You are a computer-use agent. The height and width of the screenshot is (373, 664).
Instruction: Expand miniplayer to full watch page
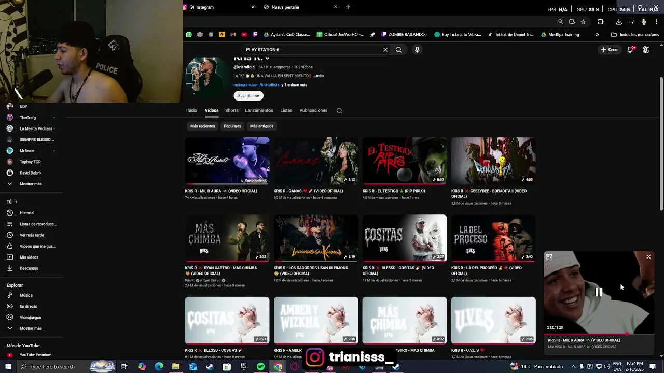point(549,257)
